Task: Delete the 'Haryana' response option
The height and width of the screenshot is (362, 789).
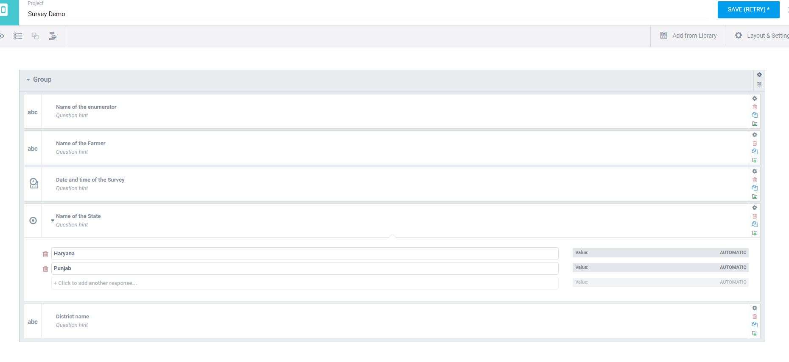Action: [x=45, y=254]
